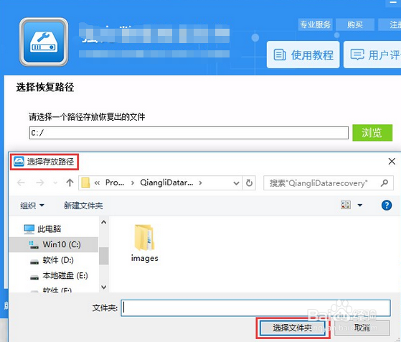This screenshot has width=401, height=342.
Task: Open recent locations dropdown arrow
Action: [x=55, y=183]
